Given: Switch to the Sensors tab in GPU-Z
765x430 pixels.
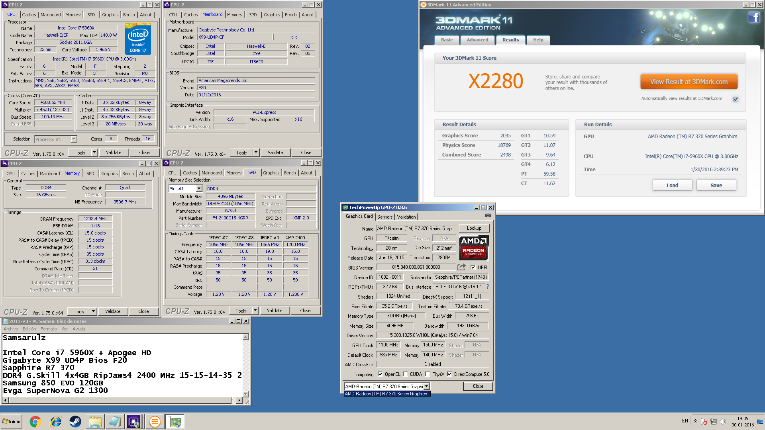Looking at the screenshot, I should [x=385, y=217].
